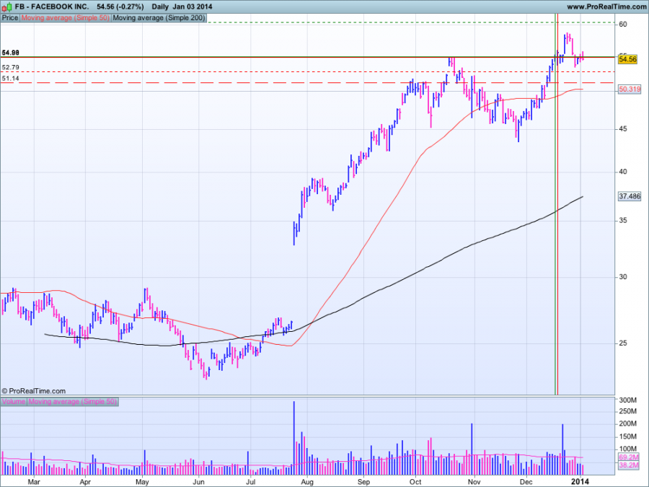Click the 100M volume axis label
Screen dimensions: 649x487
[628, 449]
